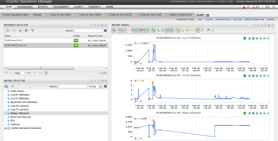Click the CLONE dashboard tool link
This screenshot has width=278, height=141.
pos(209,19)
